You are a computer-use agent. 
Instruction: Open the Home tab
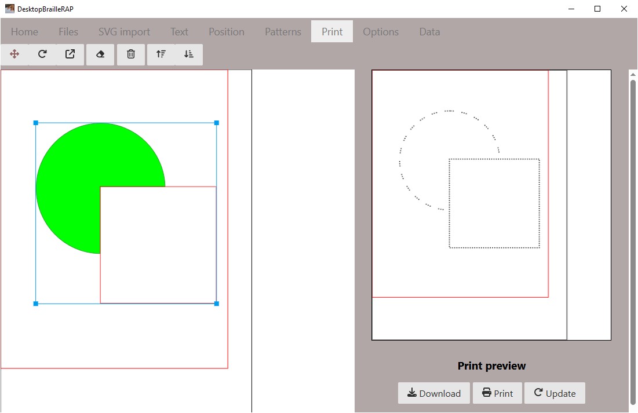24,32
